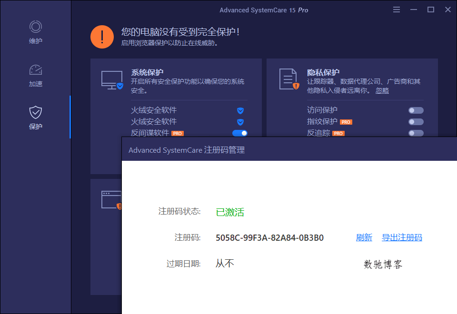Screen dimensions: 457x314
Task: Click the 隐私保护 document icon
Action: [289, 79]
